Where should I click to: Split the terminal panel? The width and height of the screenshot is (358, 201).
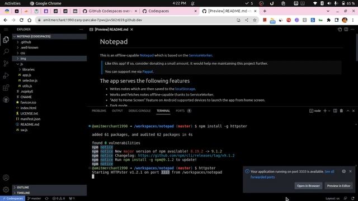point(335,111)
